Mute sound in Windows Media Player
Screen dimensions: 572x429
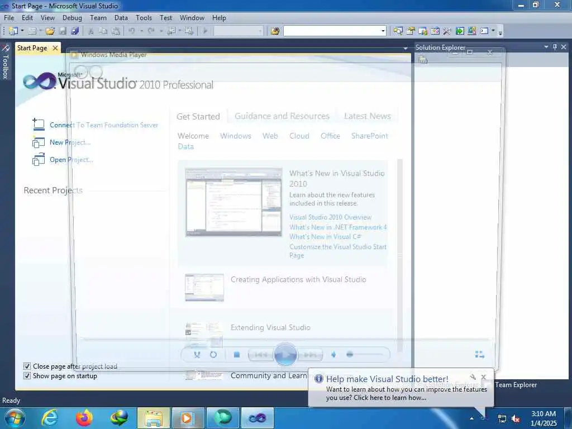coord(333,355)
